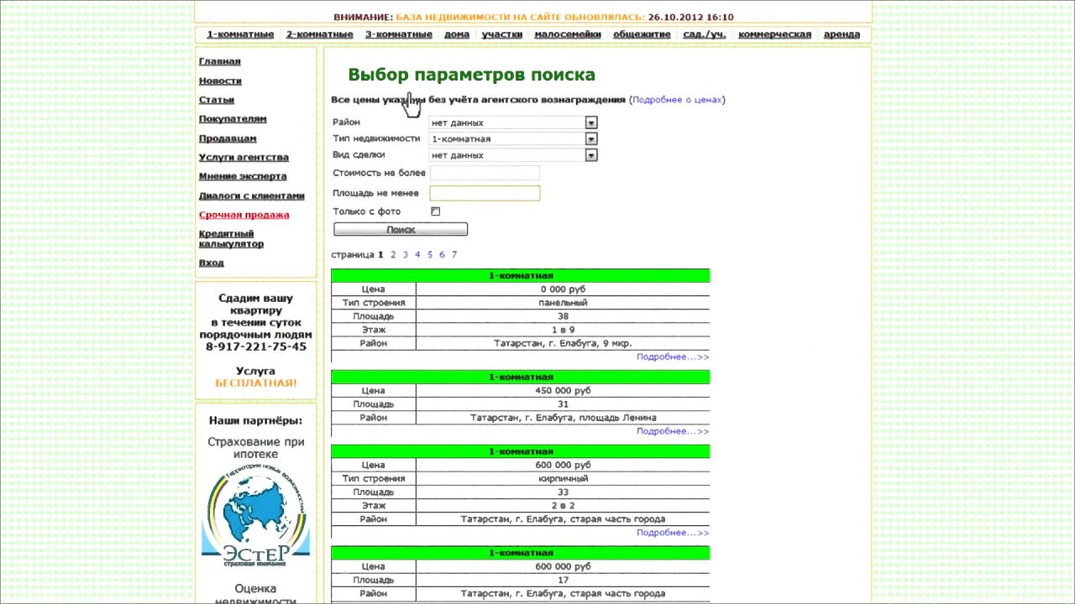The width and height of the screenshot is (1075, 604).
Task: Go to дома category
Action: click(x=457, y=34)
